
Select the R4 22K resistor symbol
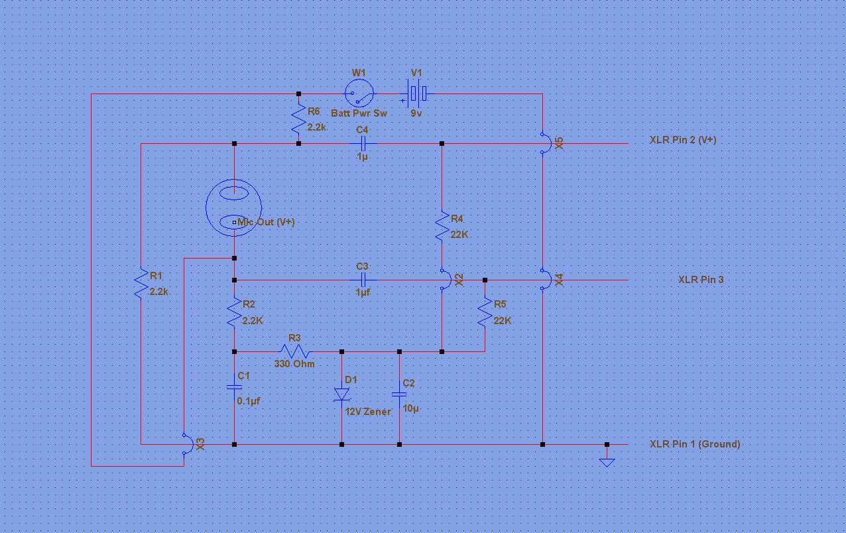click(442, 226)
